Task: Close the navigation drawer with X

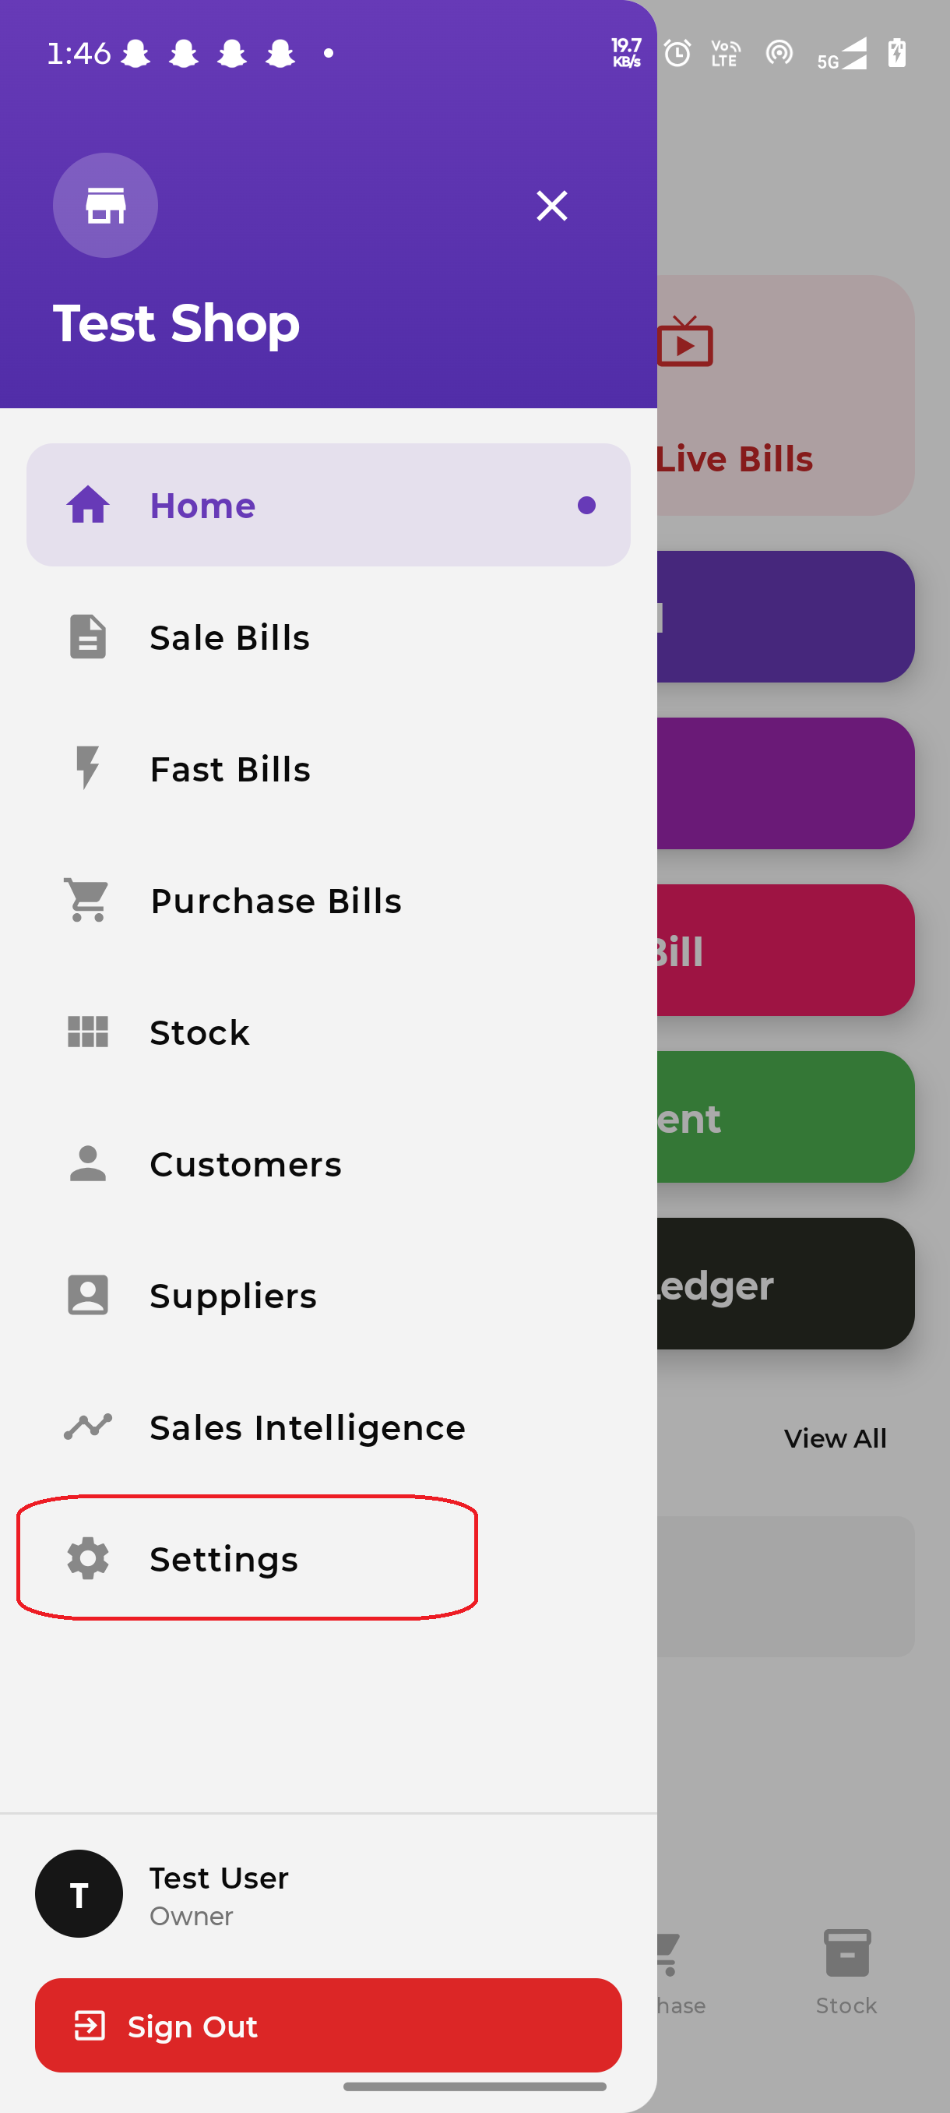Action: coord(551,206)
